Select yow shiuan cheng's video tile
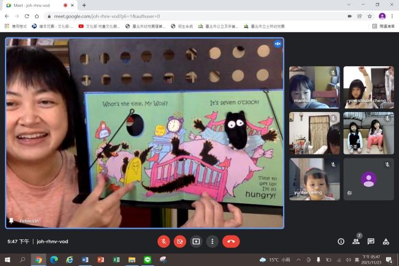Screen dimensions: 399x266 click(368, 87)
